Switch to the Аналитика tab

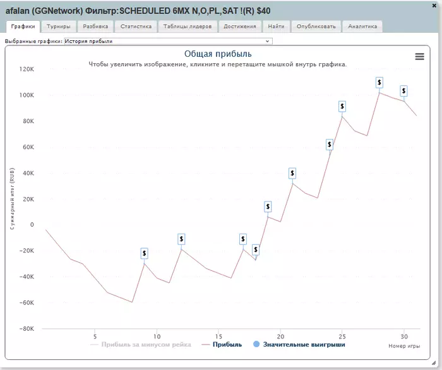[x=362, y=27]
